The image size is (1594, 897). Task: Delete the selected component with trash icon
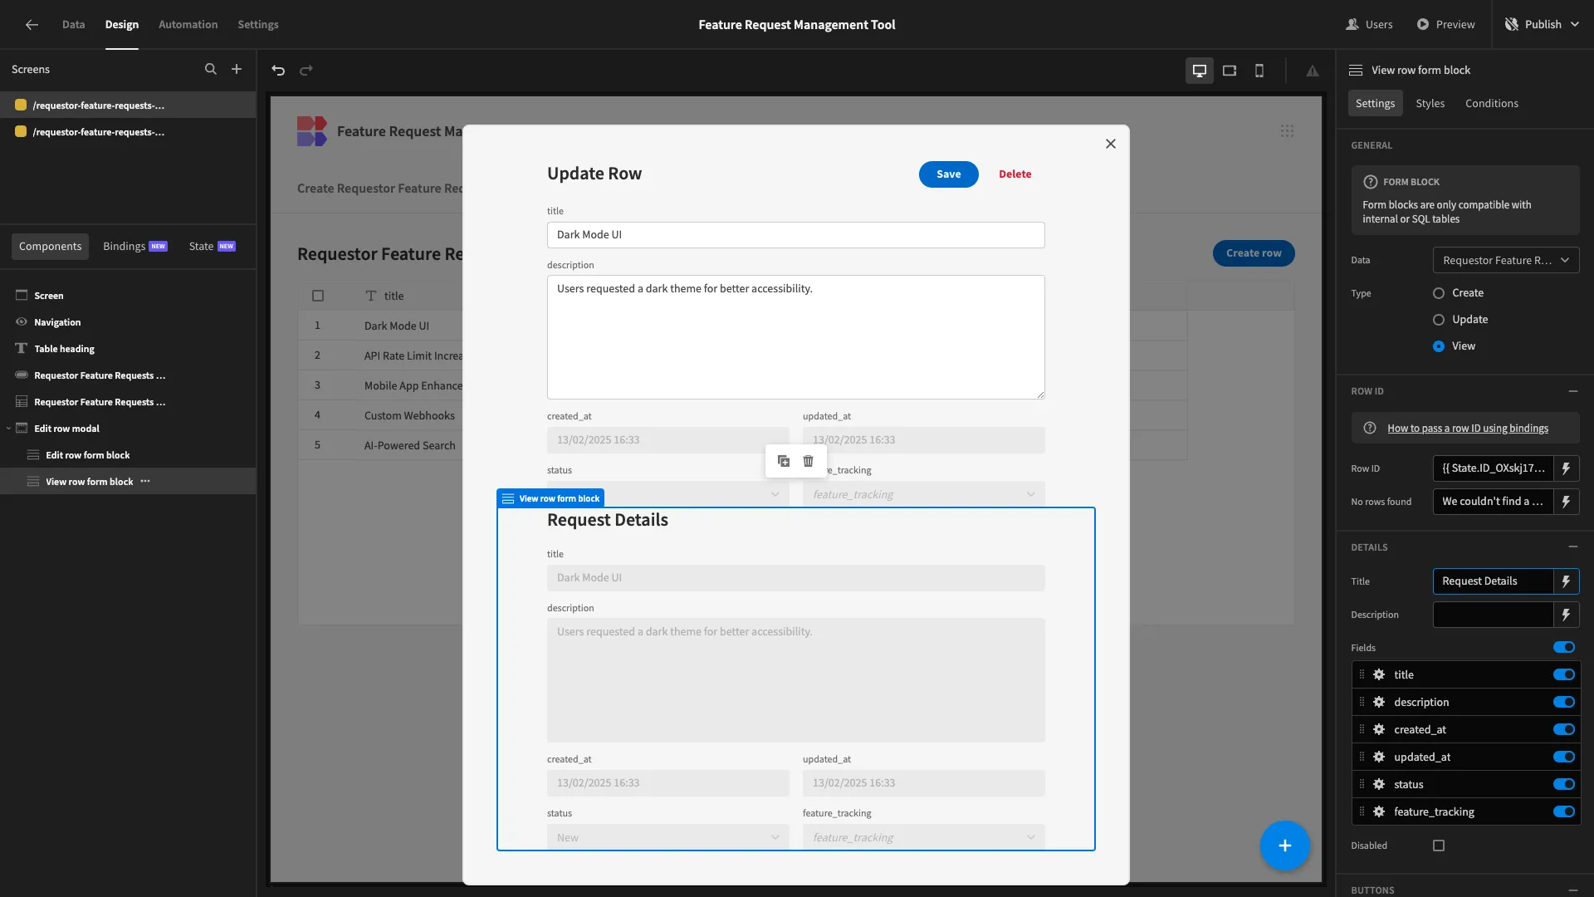click(809, 461)
